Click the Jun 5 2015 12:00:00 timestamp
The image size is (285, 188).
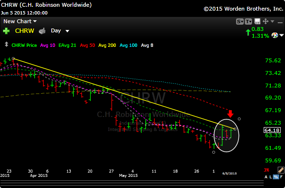[x=24, y=13]
